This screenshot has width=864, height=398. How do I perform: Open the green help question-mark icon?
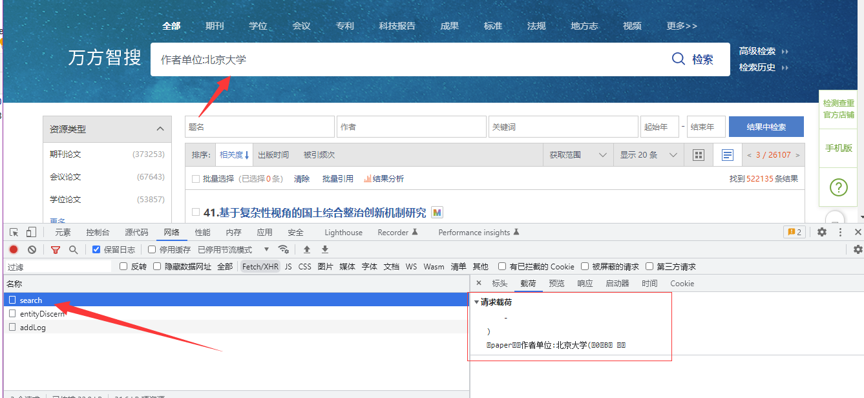coord(838,187)
